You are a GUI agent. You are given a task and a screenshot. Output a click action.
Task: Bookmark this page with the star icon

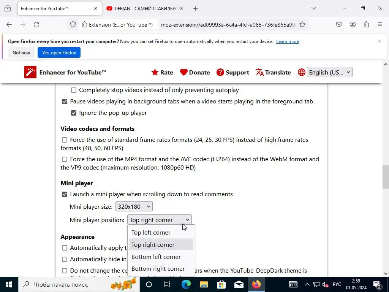(x=302, y=25)
